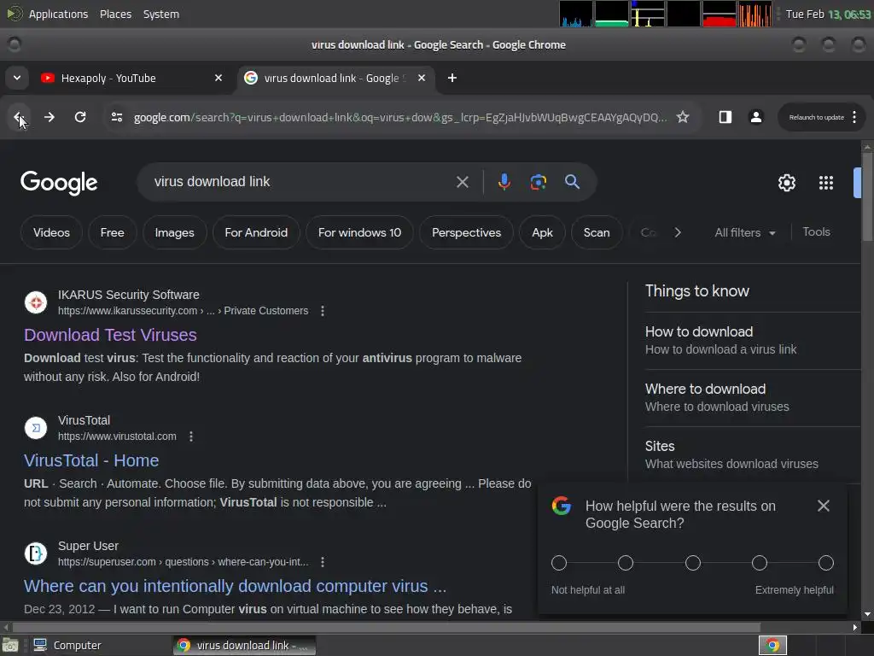Select the second helpfulness rating circle

point(626,563)
